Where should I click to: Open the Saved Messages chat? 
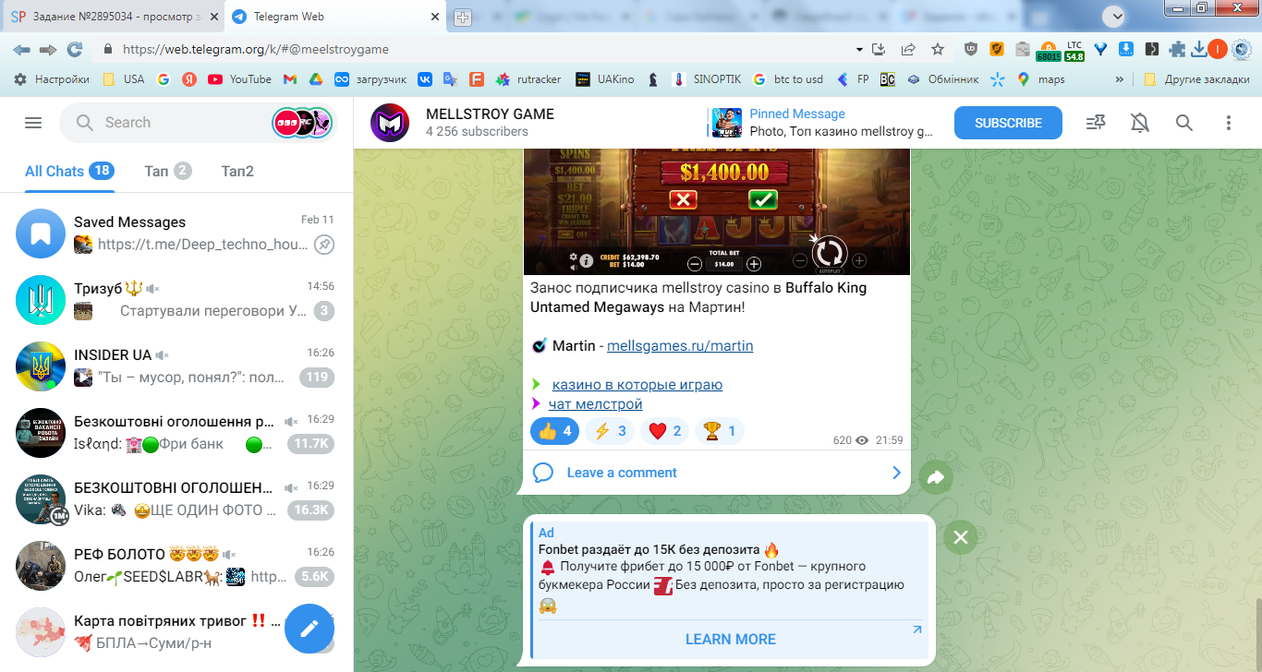coord(176,234)
